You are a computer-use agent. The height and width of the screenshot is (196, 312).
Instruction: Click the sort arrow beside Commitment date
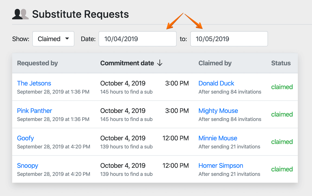160,63
